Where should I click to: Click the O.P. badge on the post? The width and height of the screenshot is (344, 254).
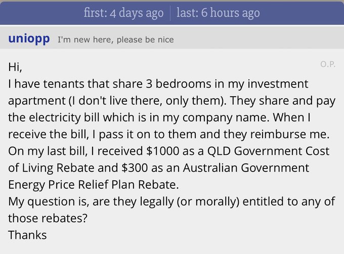click(x=328, y=64)
